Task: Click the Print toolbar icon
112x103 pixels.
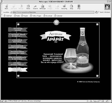Action: point(57,7)
